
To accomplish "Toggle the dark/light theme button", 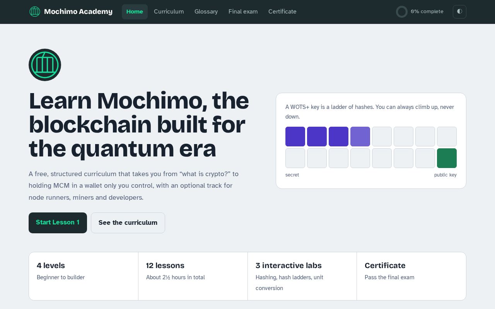I will (459, 12).
